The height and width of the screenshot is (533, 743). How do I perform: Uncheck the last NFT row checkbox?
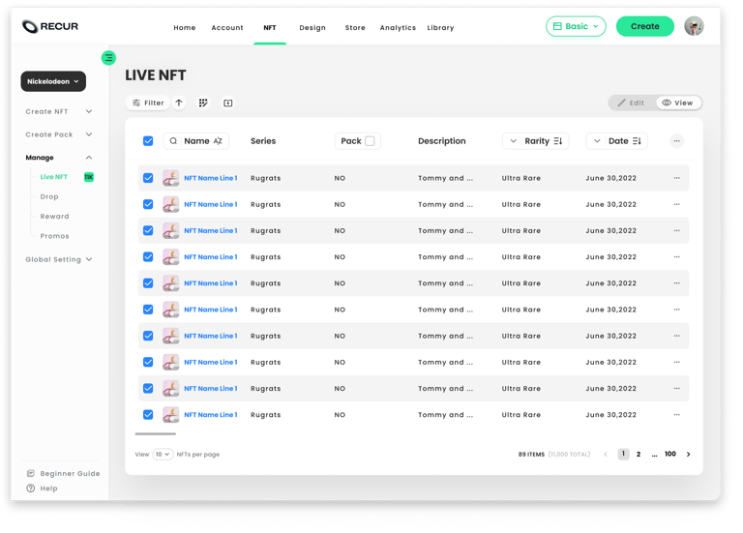point(148,415)
